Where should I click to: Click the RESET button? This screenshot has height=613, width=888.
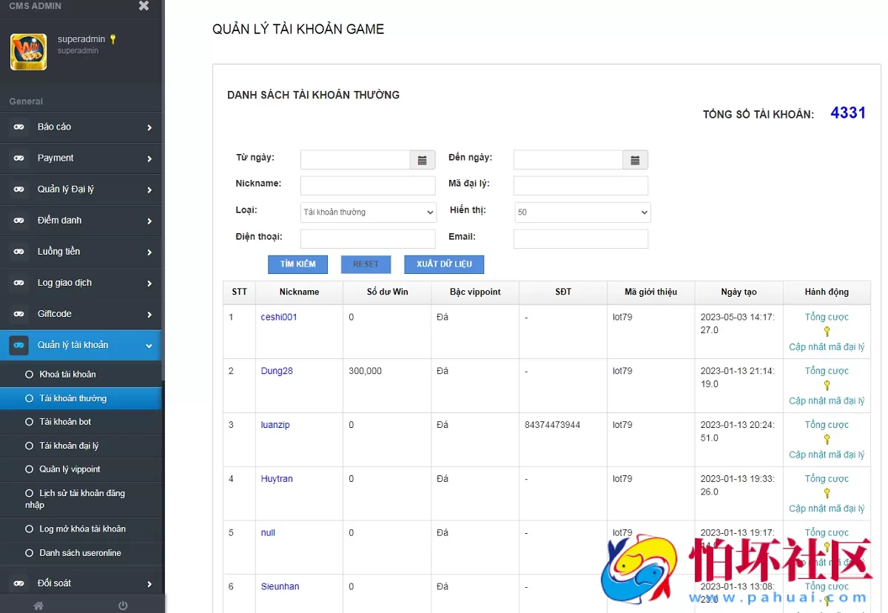coord(366,264)
